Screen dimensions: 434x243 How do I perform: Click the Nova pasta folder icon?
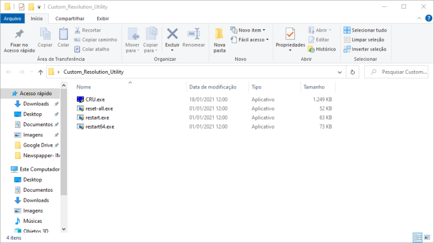219,34
